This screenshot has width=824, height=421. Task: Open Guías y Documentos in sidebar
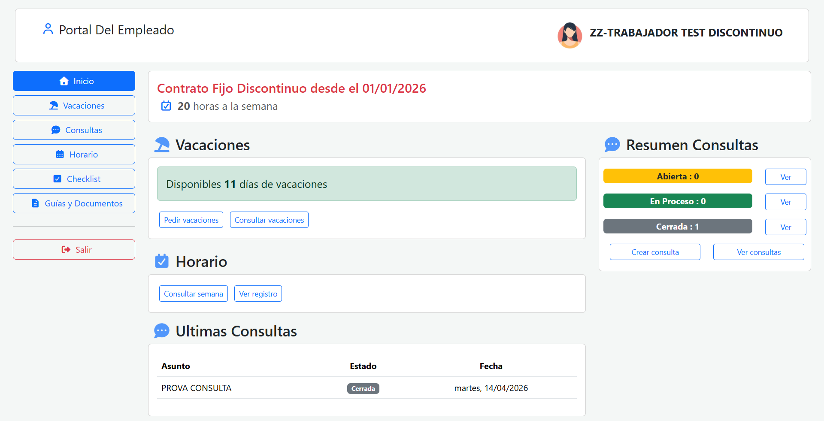pyautogui.click(x=74, y=203)
